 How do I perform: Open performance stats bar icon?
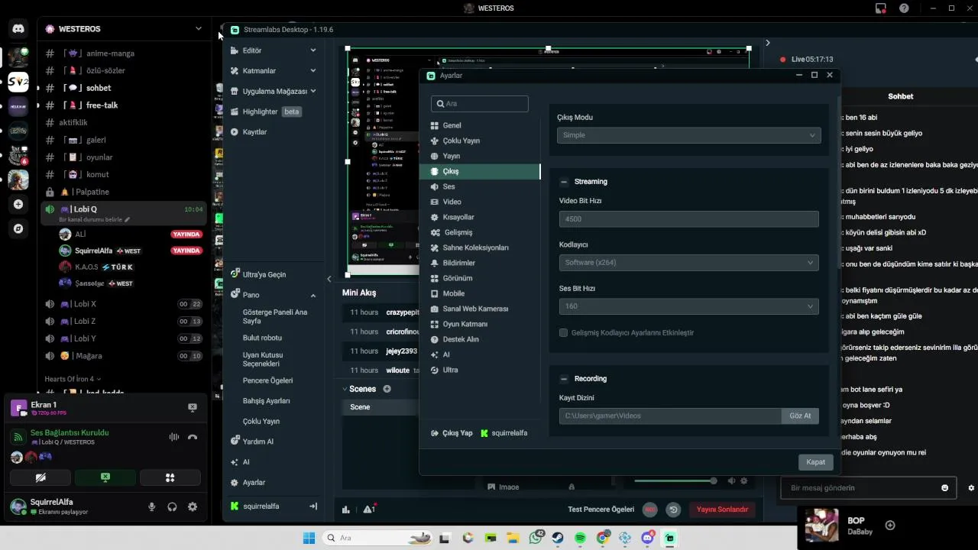click(346, 510)
